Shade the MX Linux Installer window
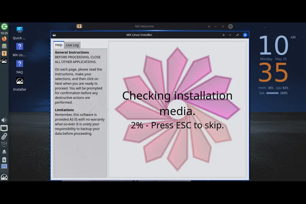The image size is (306, 204). [x=224, y=35]
